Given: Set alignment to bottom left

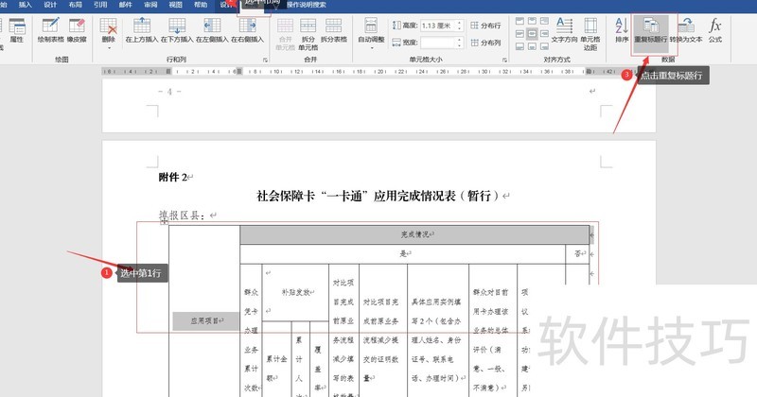Looking at the screenshot, I should click(519, 46).
